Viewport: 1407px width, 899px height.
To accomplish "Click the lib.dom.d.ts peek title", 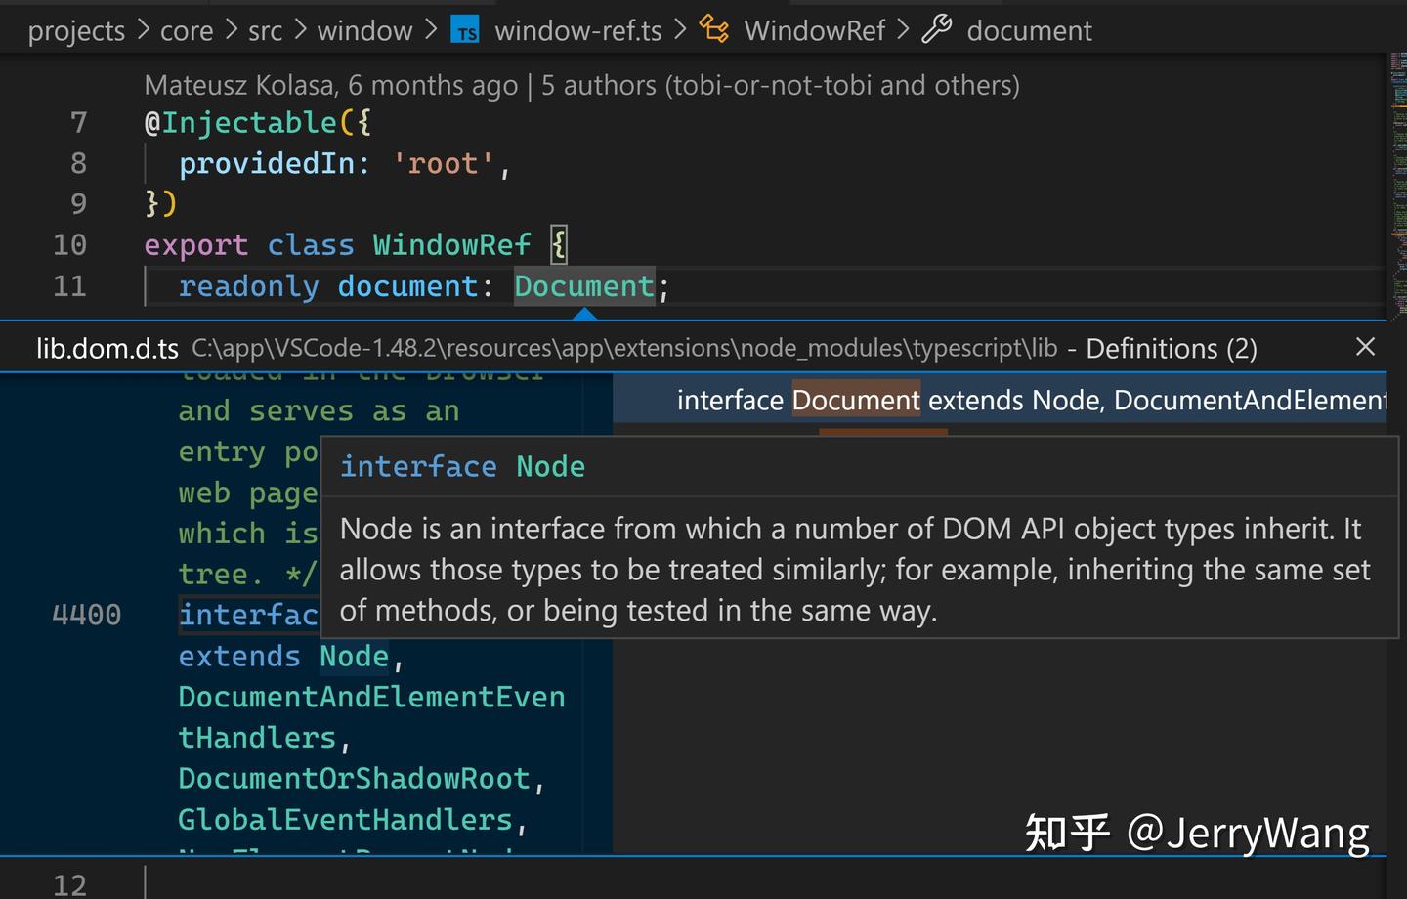I will (107, 347).
